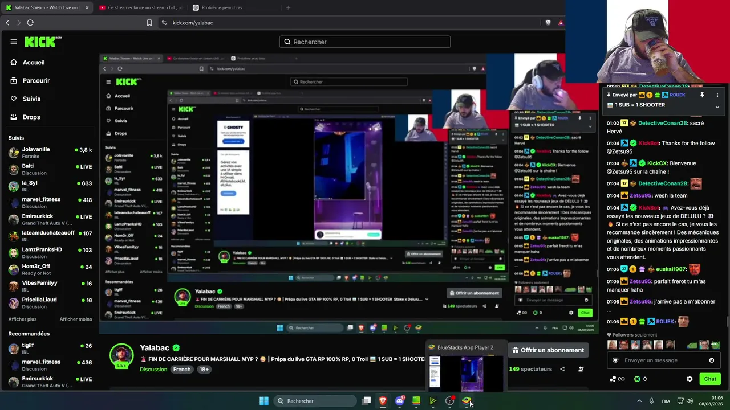
Task: Go to the Kick logo homepage
Action: pos(43,42)
